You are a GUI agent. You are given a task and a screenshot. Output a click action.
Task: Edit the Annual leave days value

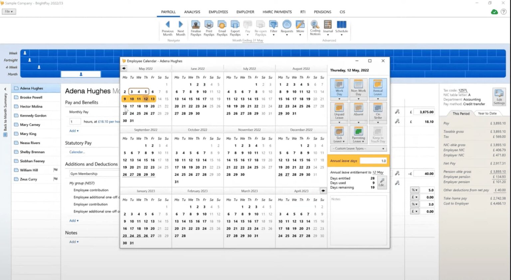pyautogui.click(x=373, y=160)
